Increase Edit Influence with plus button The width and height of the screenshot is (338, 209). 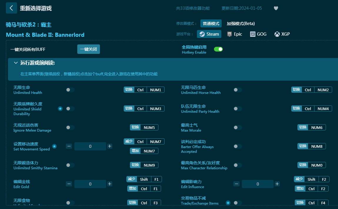277,184
